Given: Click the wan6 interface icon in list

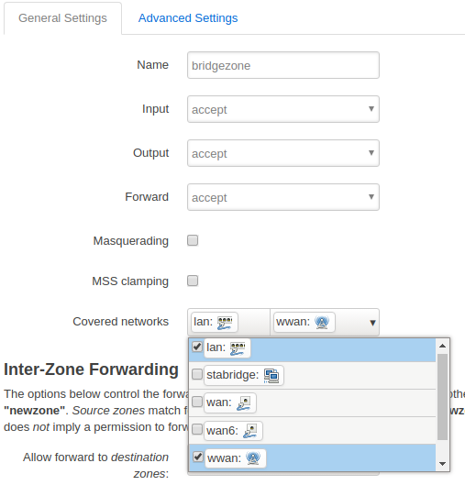Looking at the screenshot, I should (250, 431).
